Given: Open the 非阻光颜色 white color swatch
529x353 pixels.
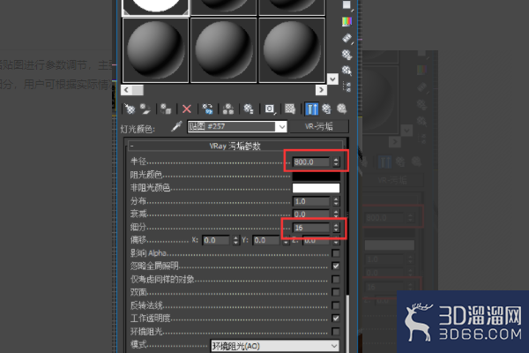Looking at the screenshot, I should pos(317,188).
